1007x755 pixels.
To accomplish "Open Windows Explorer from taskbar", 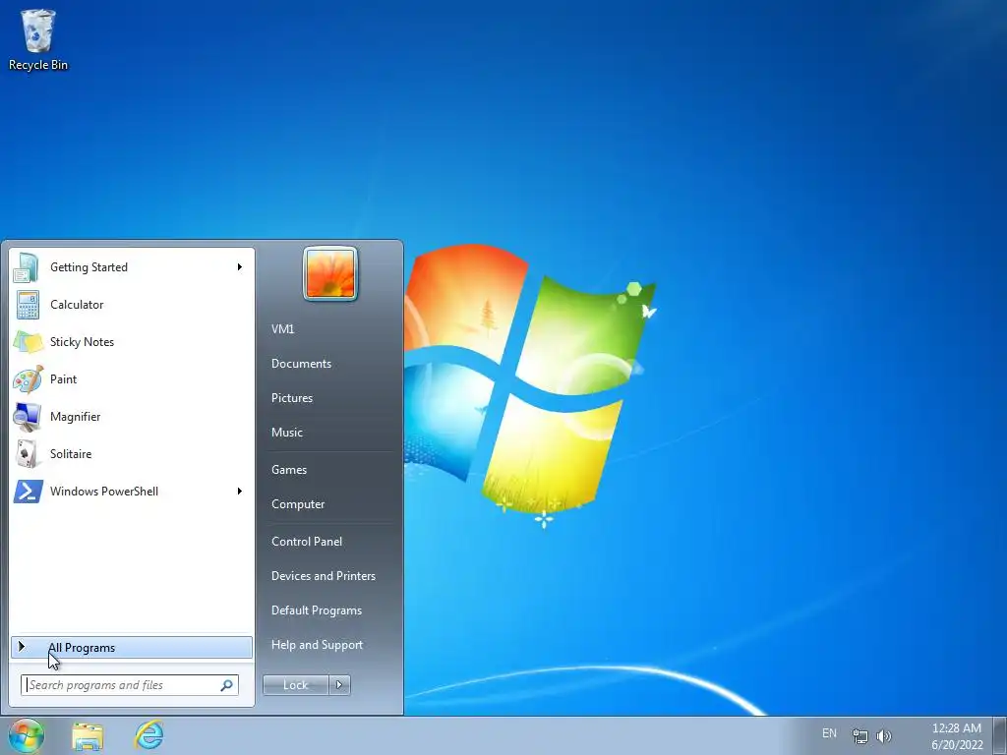I will pyautogui.click(x=88, y=736).
